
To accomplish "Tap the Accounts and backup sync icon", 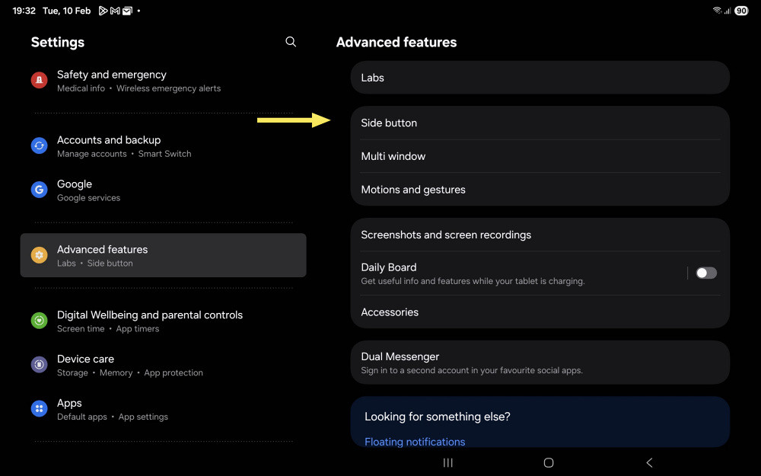I will tap(40, 145).
